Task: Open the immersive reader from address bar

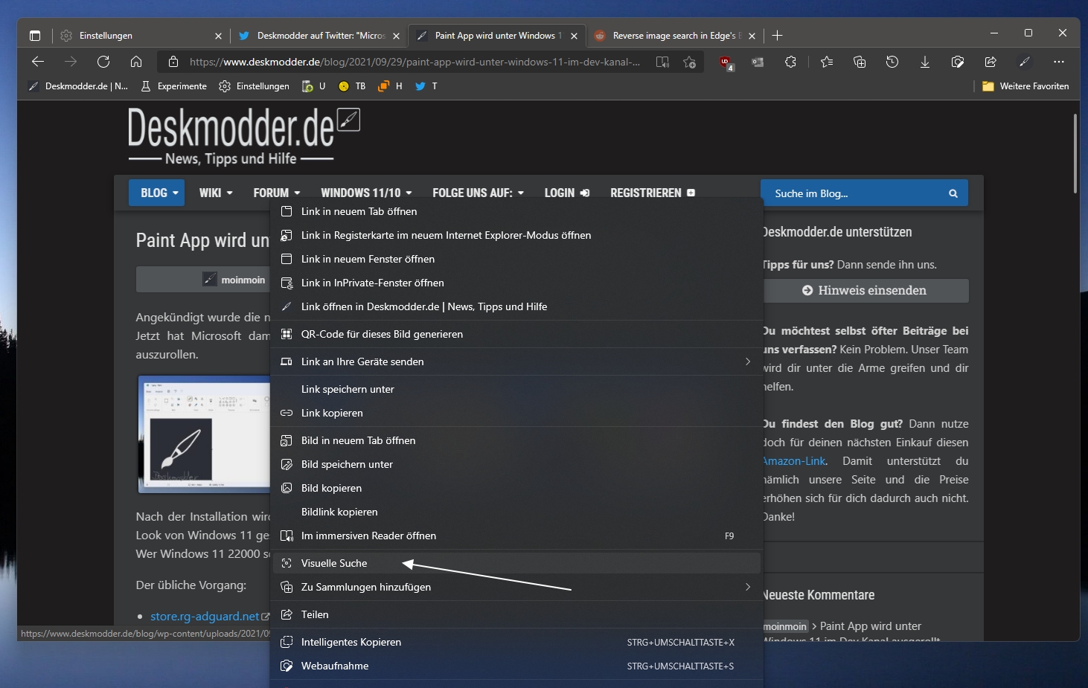Action: click(x=662, y=62)
